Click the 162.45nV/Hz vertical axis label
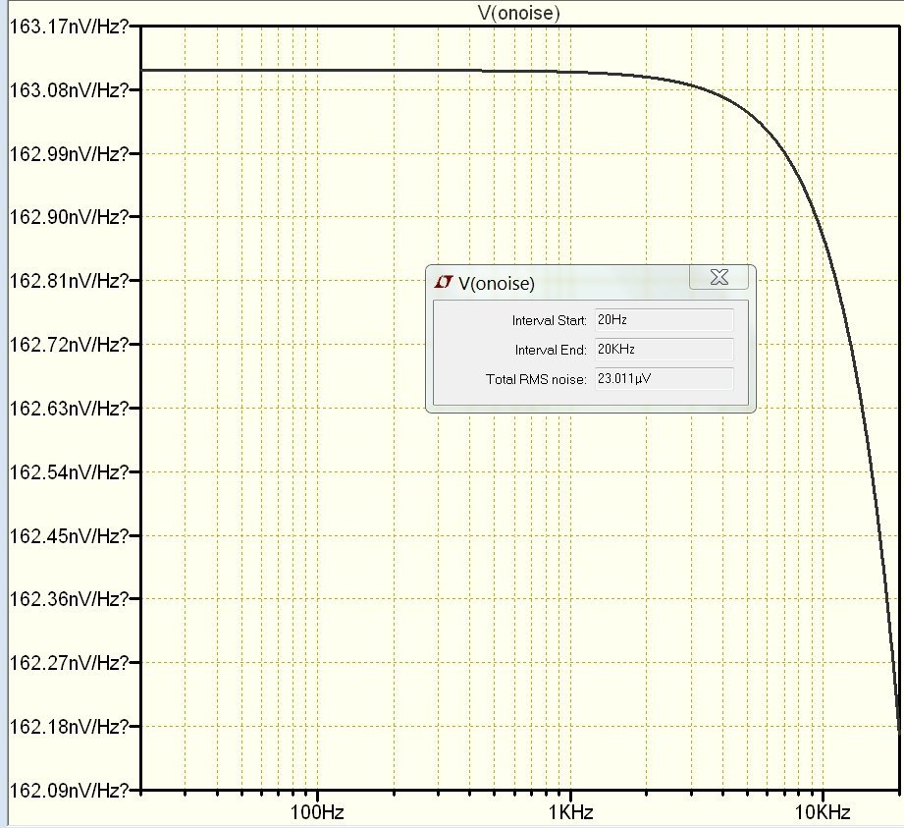This screenshot has width=904, height=828. click(x=69, y=535)
